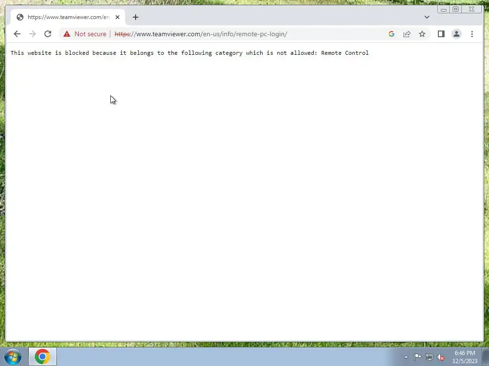Screen dimensions: 489x366
Task: Select the teamviewer.com browser tab
Action: click(x=68, y=17)
